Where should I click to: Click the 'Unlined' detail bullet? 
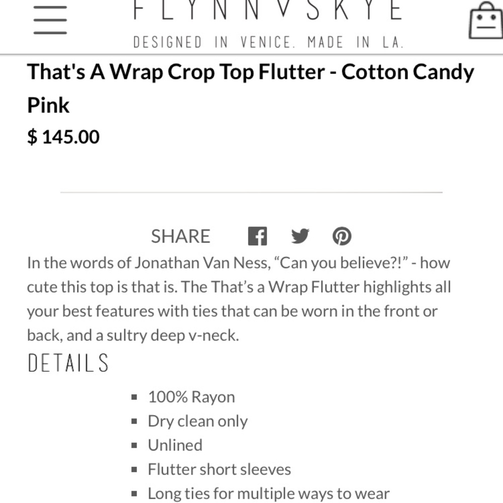pyautogui.click(x=175, y=446)
